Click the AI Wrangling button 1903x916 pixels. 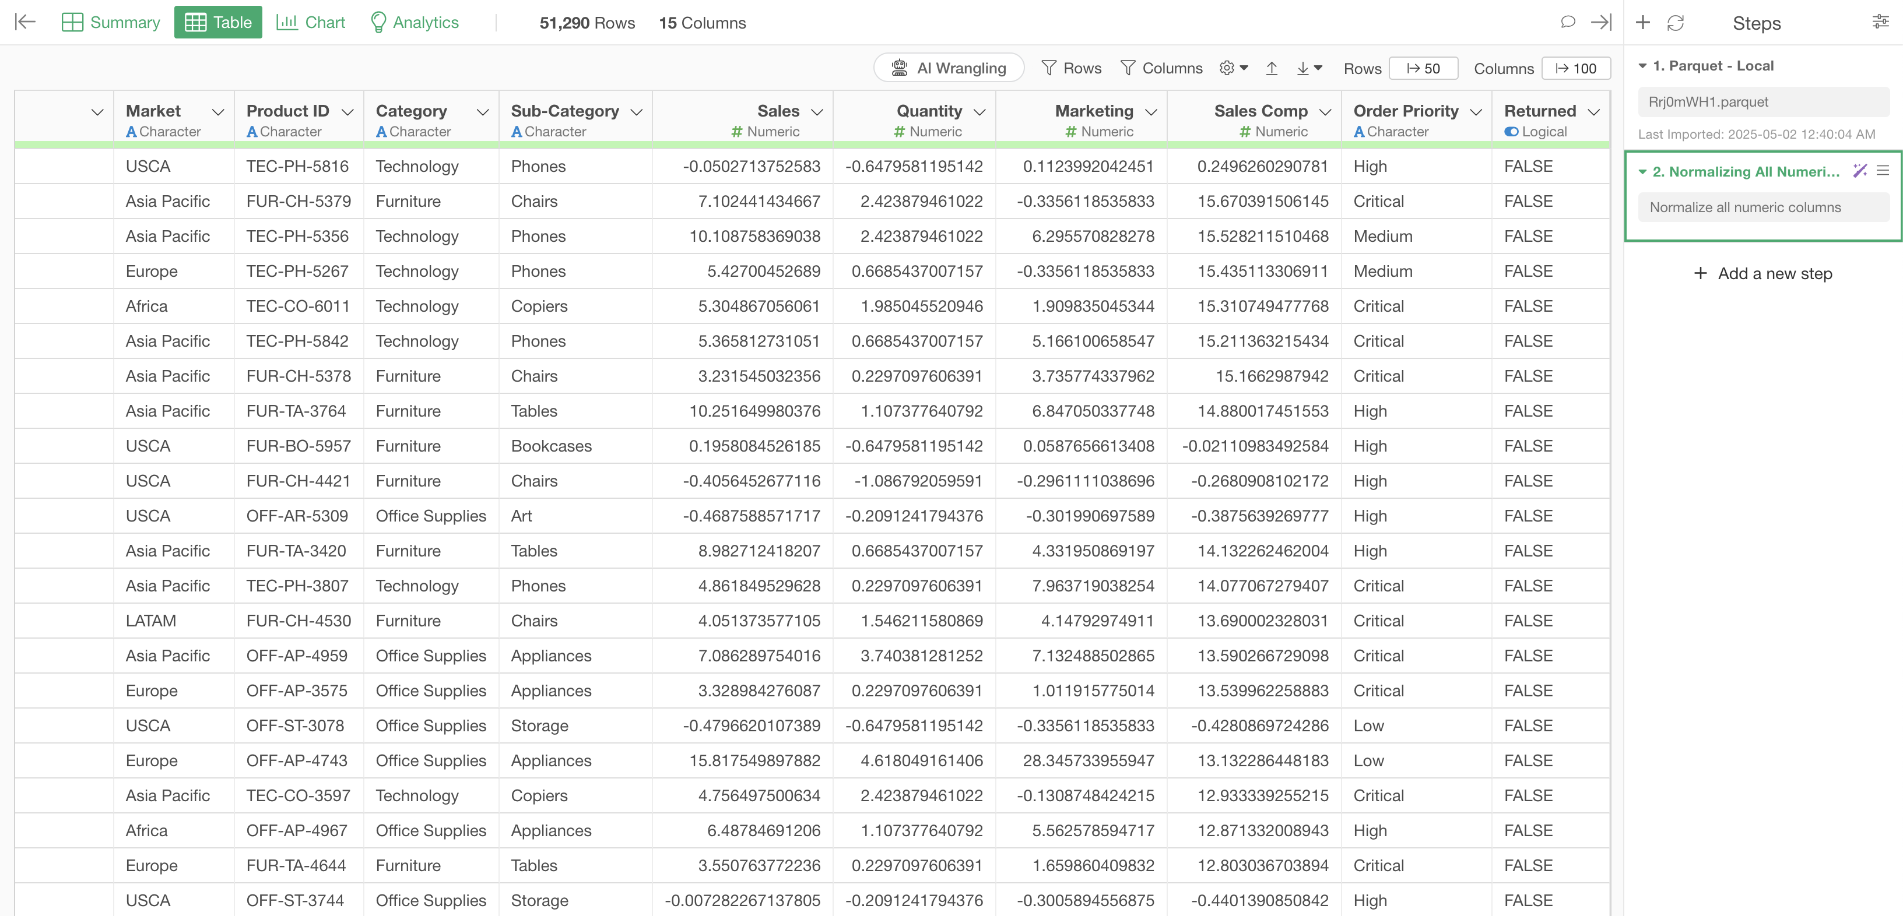point(949,68)
